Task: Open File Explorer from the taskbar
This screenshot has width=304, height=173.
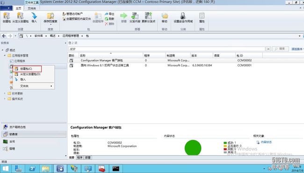Action: [45, 168]
